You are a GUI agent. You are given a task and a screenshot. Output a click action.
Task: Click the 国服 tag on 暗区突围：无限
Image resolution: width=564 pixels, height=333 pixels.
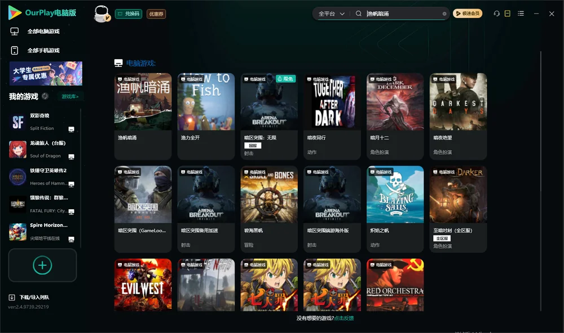point(253,146)
